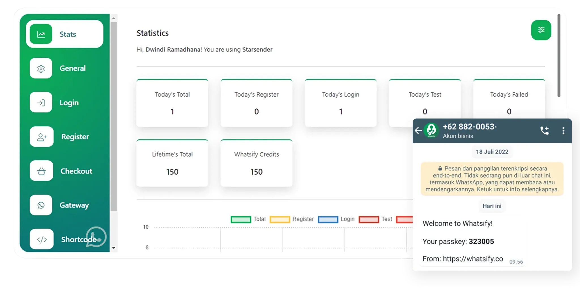Click the passkey 323005 text
Screen dimensions: 580x290
pyautogui.click(x=481, y=242)
